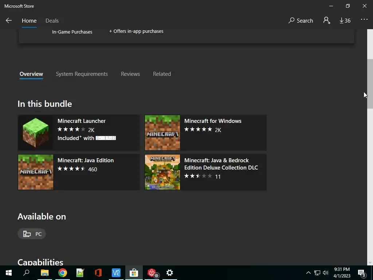This screenshot has width=373, height=280.
Task: Open the Minecraft Launcher title link
Action: point(82,121)
